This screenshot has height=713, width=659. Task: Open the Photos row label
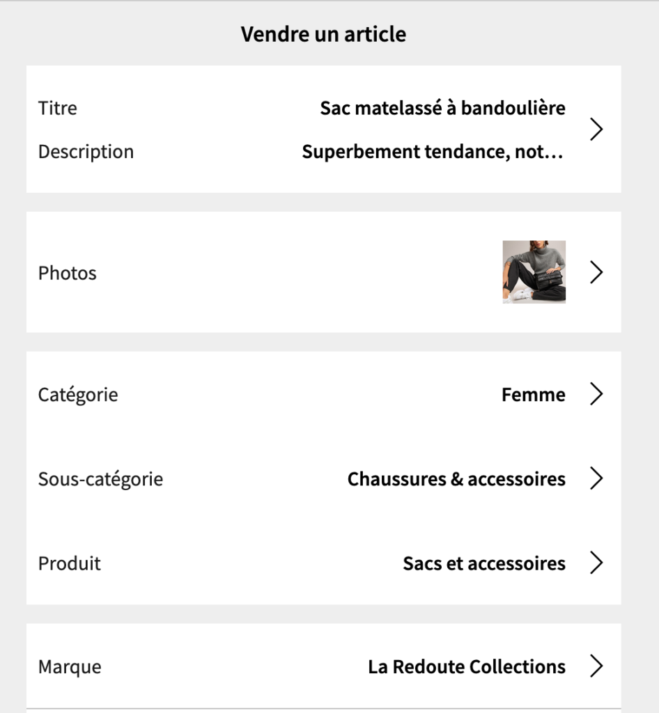click(68, 273)
